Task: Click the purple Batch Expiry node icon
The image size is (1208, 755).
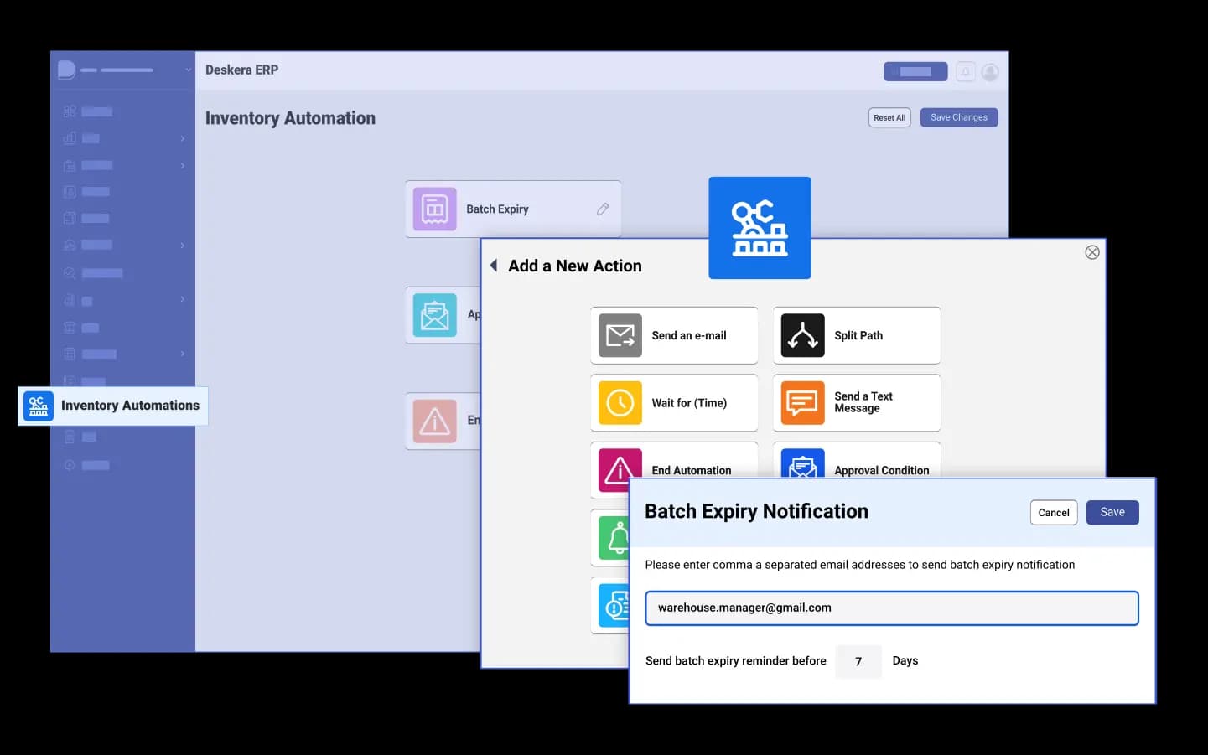Action: [x=434, y=209]
